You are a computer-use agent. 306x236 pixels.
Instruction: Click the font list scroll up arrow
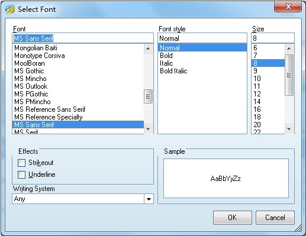pyautogui.click(x=149, y=49)
